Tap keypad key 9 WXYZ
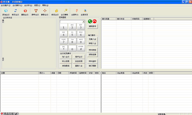Image resolution: width=192 pixels, height=115 pixels. 81,41
